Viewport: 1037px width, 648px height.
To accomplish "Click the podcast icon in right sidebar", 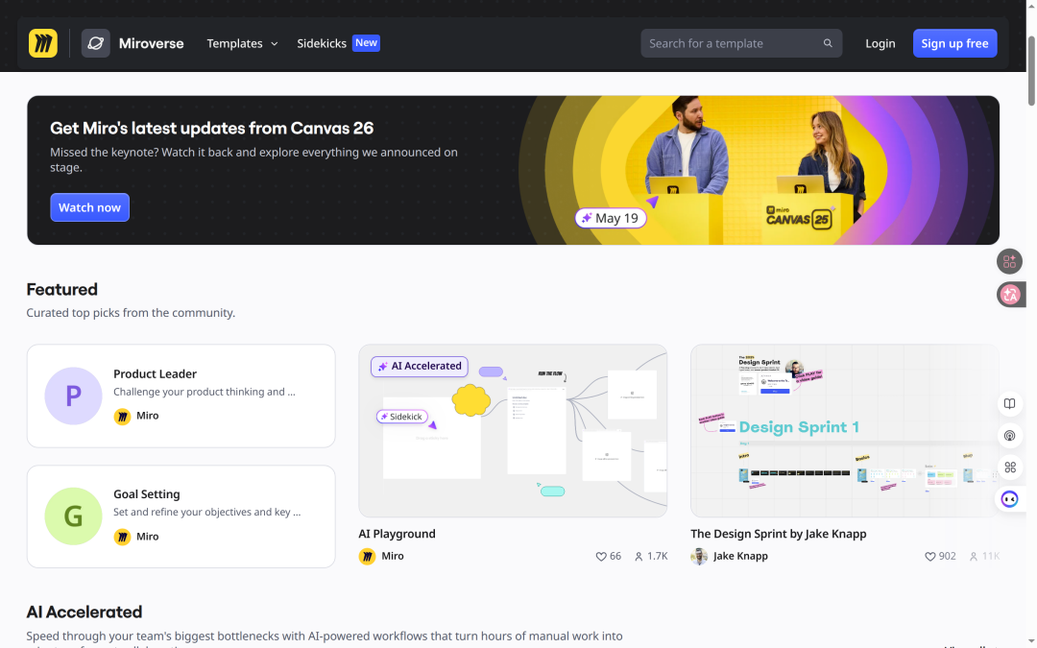I will (1009, 436).
